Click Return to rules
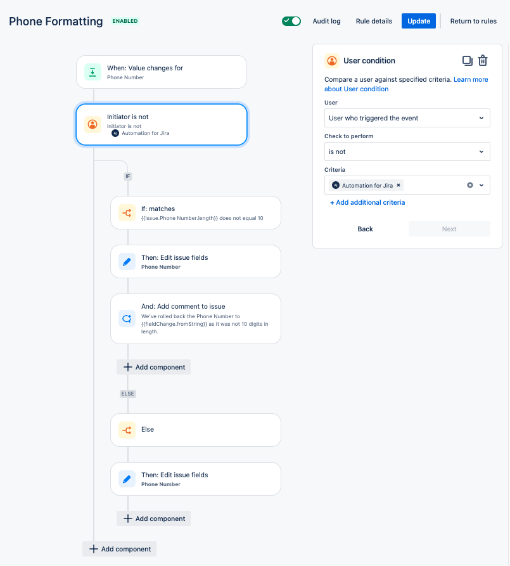510x566 pixels. 473,21
